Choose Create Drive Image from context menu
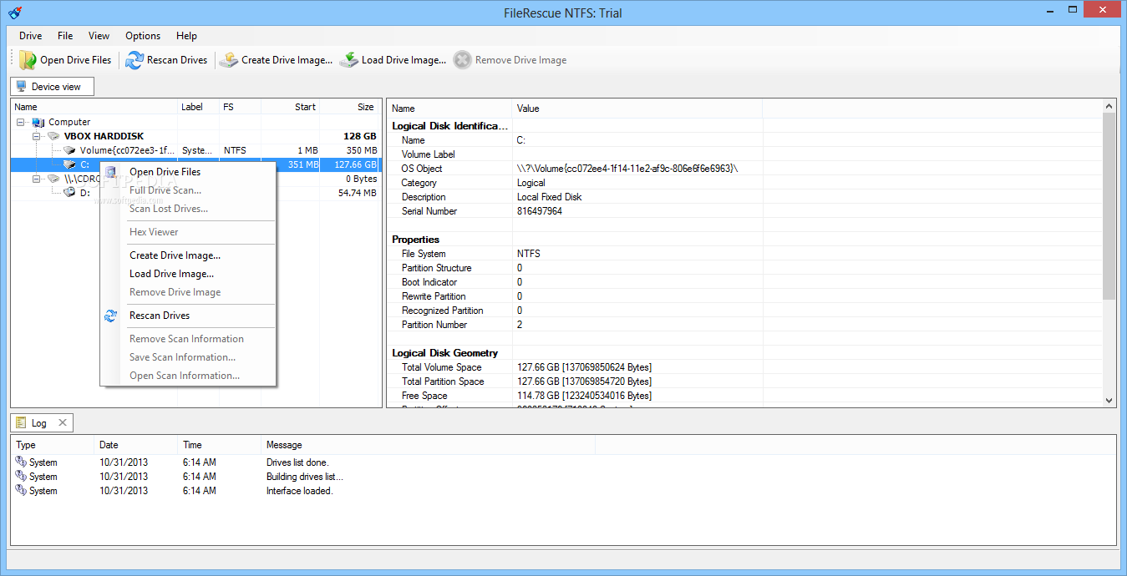 (x=188, y=255)
